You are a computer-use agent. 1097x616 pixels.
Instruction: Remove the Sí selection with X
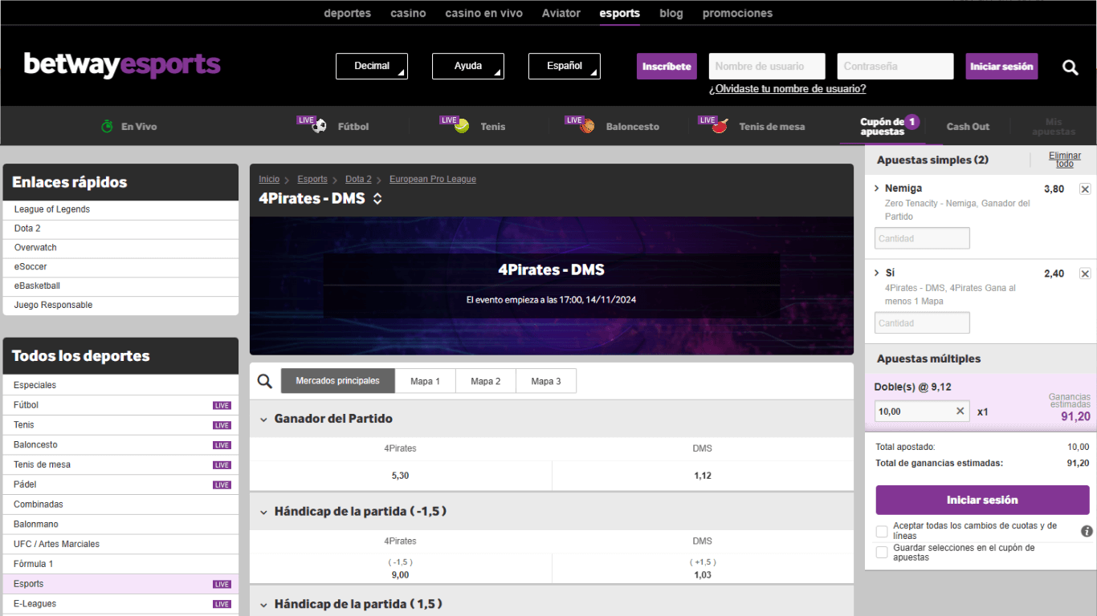pyautogui.click(x=1085, y=274)
